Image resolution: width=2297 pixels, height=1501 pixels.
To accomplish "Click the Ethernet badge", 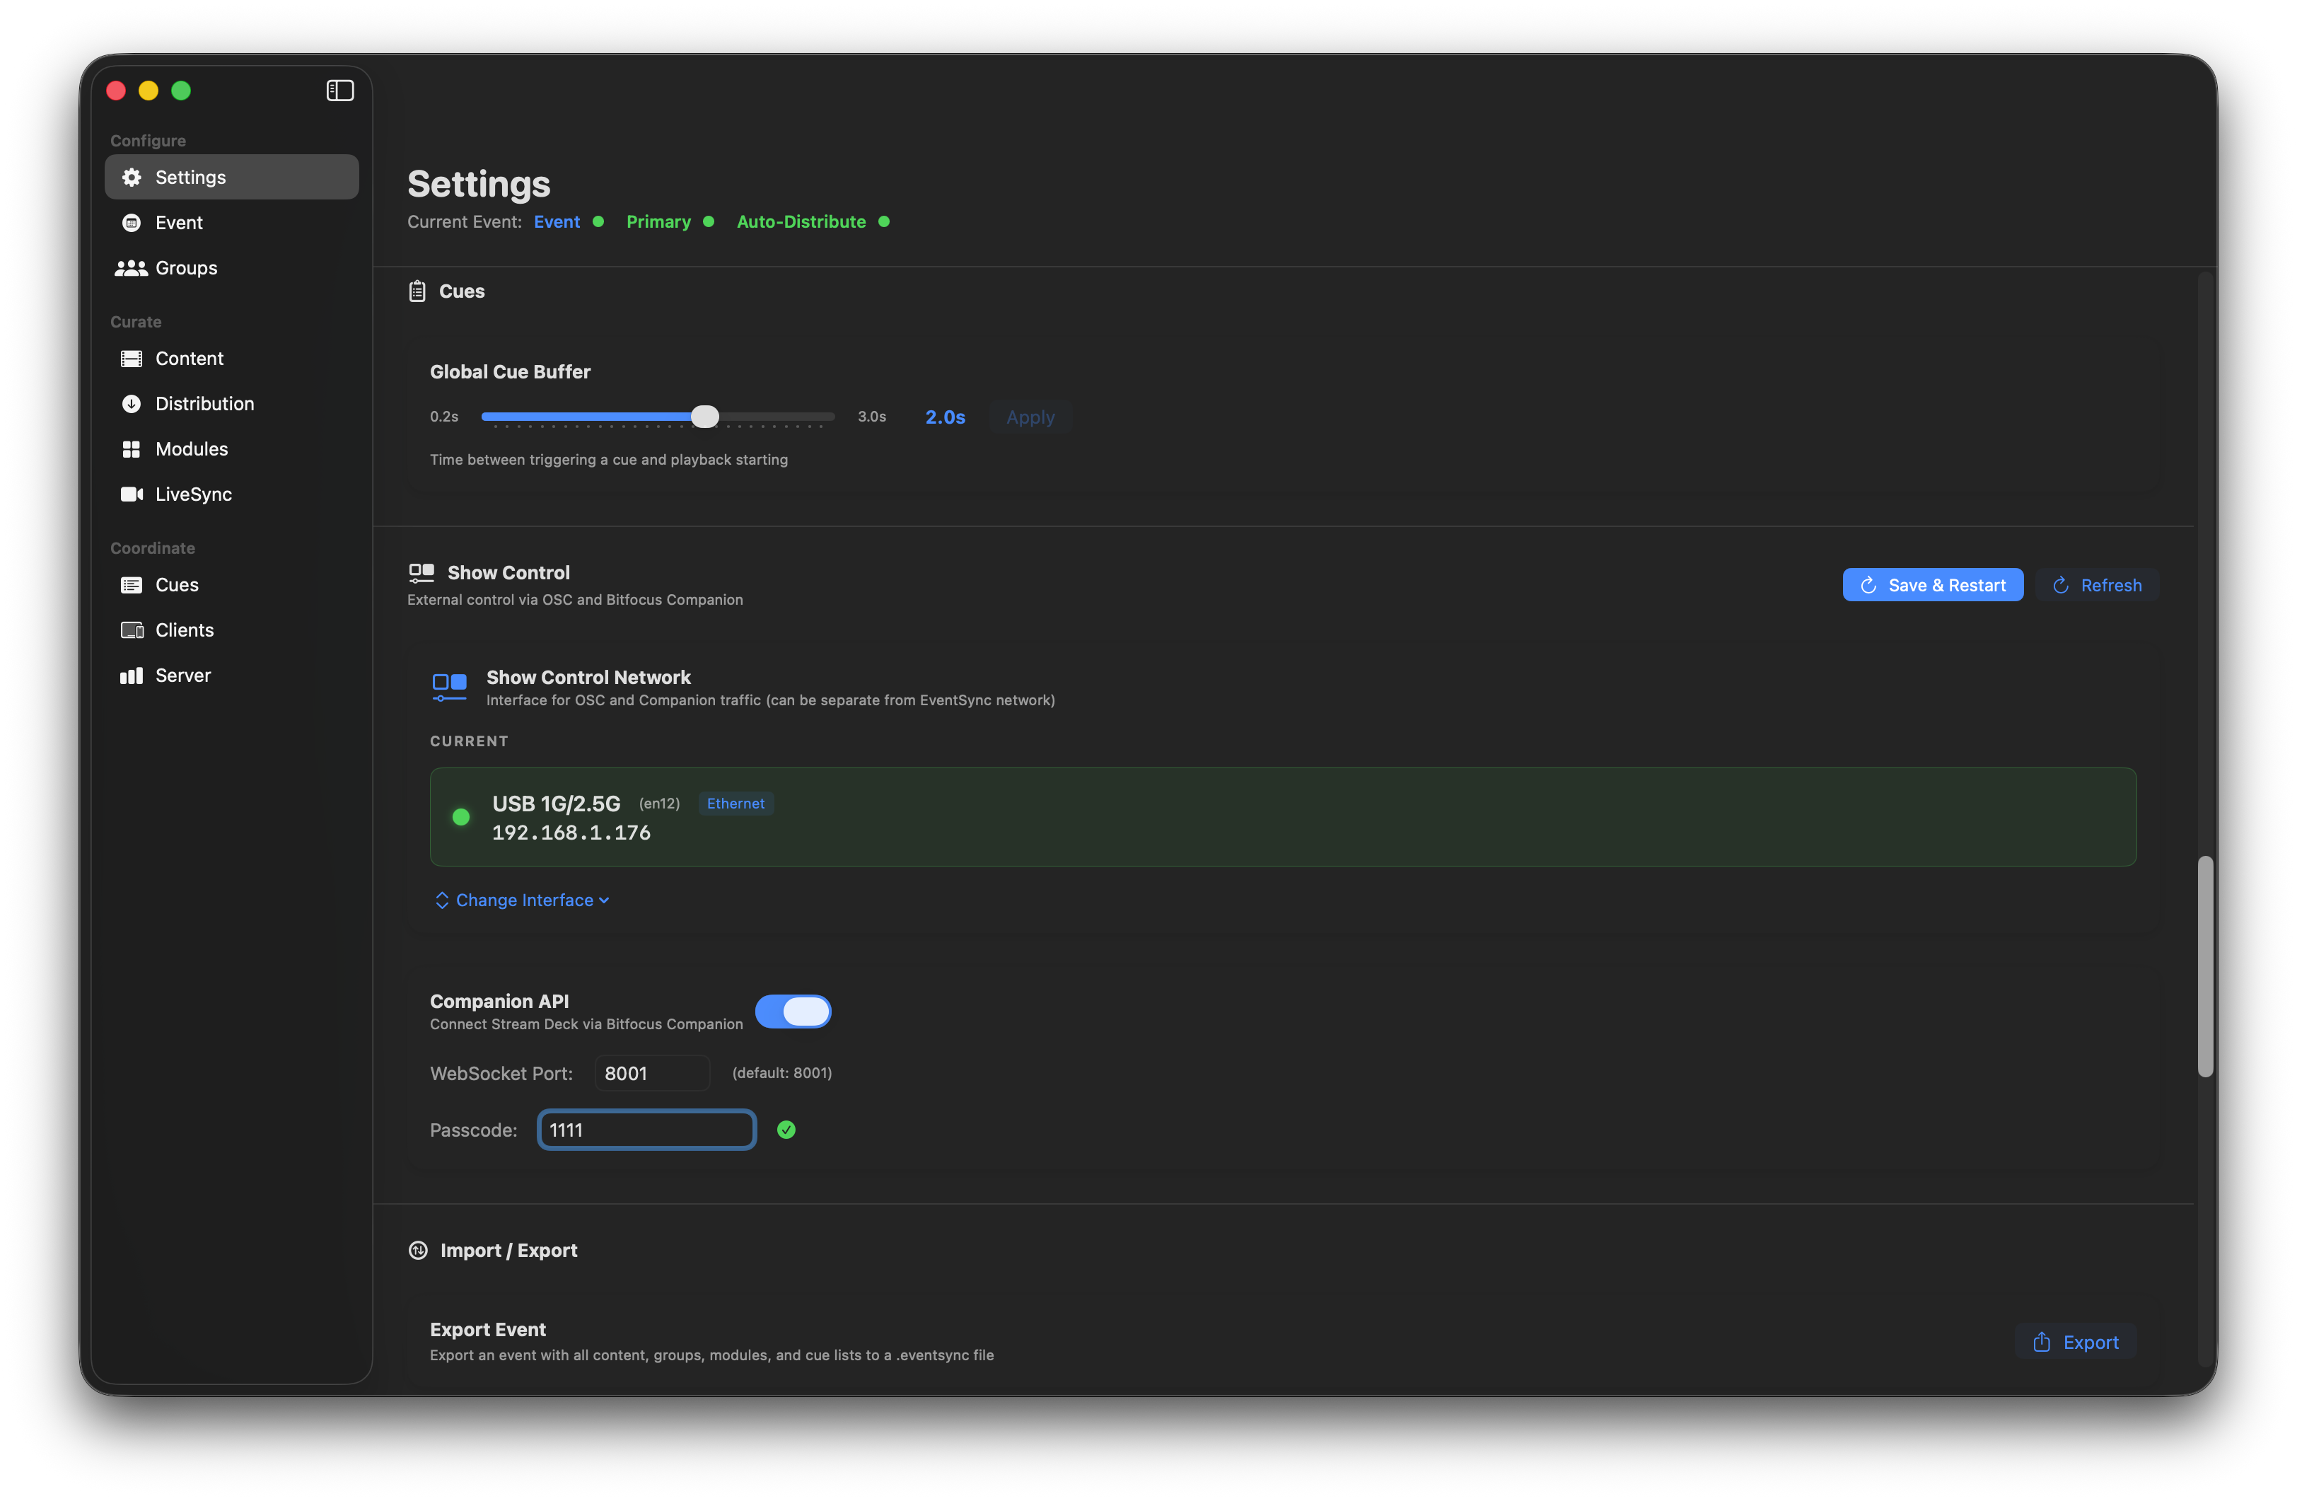I will tap(735, 804).
